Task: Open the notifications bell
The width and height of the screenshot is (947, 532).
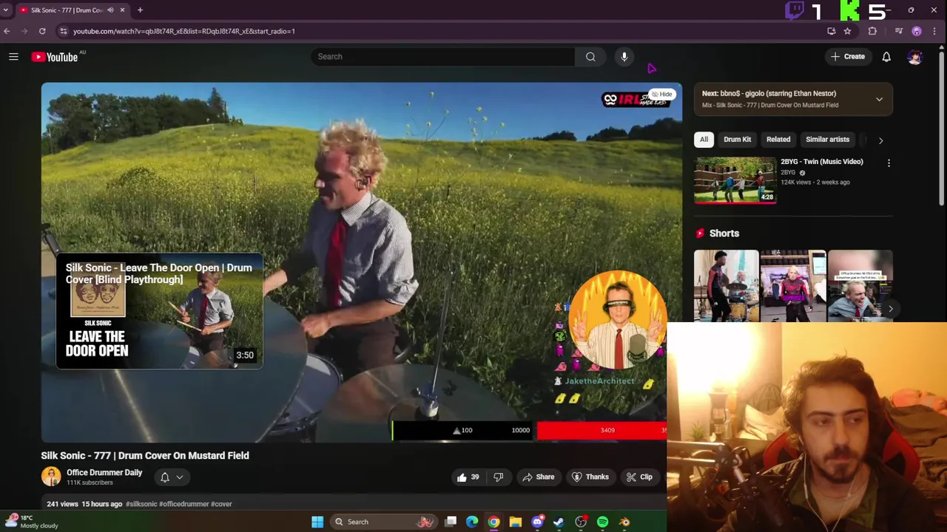Action: [x=886, y=57]
